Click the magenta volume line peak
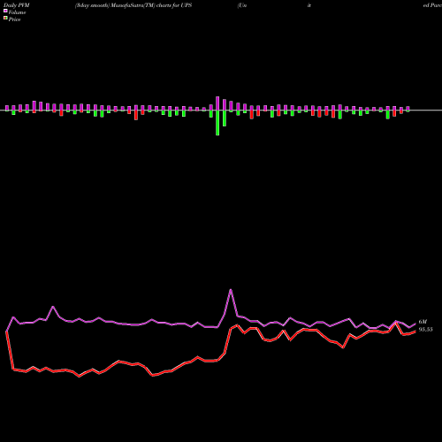The image size is (442, 442). click(x=231, y=290)
